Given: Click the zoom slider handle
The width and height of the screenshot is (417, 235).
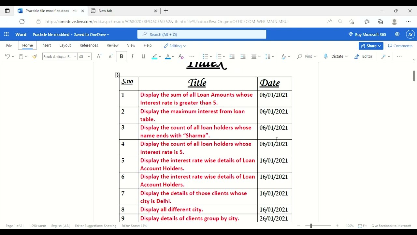Looking at the screenshot, I should click(x=311, y=226).
